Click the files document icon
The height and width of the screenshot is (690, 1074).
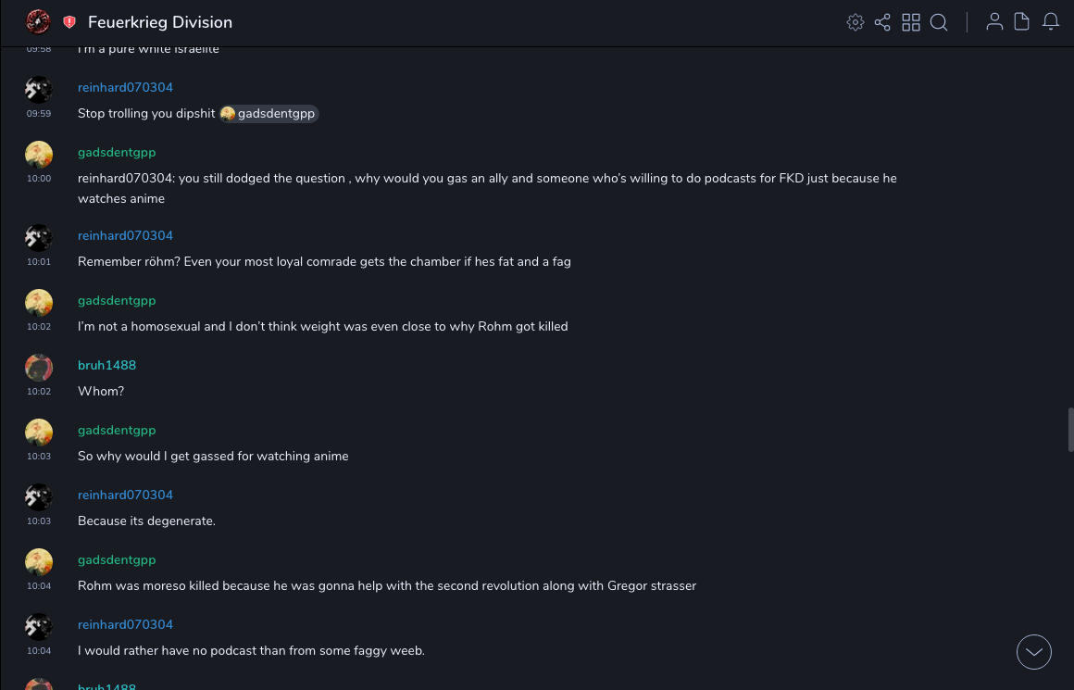[x=1022, y=22]
